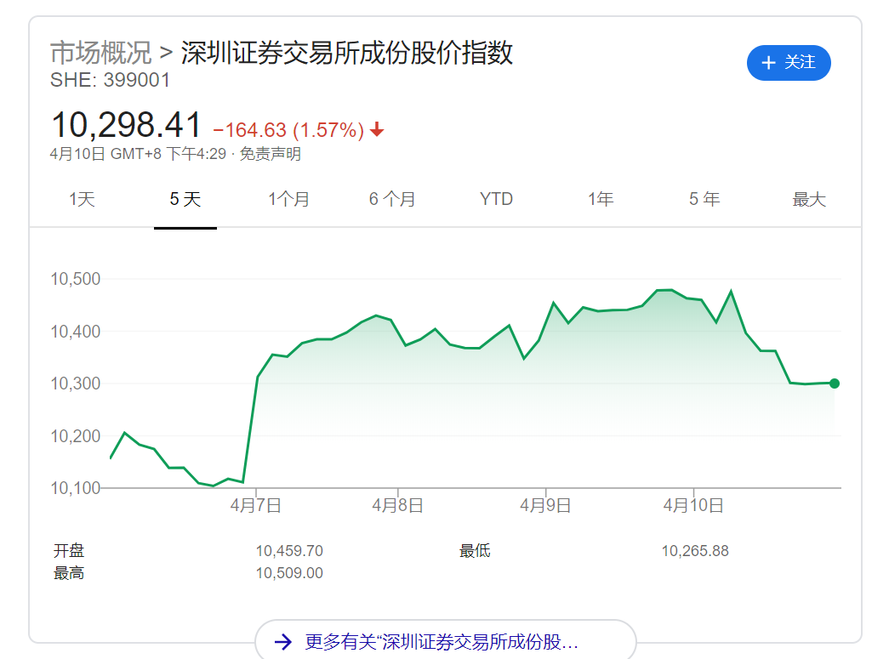
Task: Click the green endpoint dot on chart
Action: [834, 383]
